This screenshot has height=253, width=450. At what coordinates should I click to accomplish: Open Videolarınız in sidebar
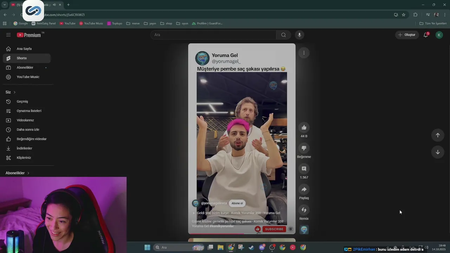click(27, 120)
